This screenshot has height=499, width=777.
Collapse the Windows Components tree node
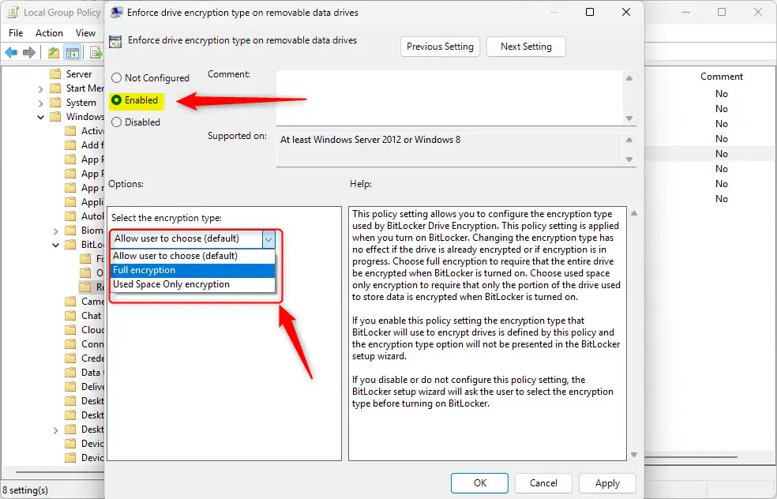[40, 118]
